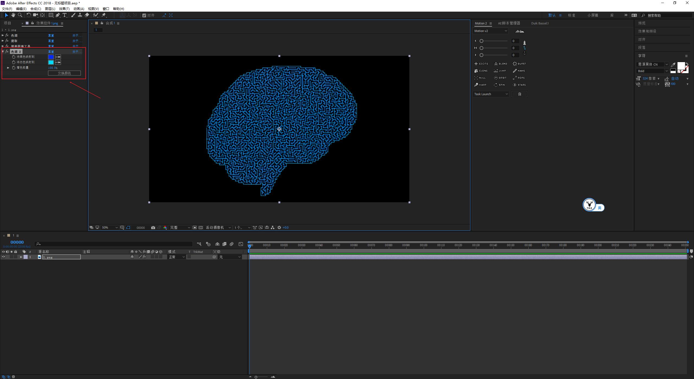Switch to the AE脚本管理器 tab
This screenshot has width=694, height=379.
pos(509,23)
